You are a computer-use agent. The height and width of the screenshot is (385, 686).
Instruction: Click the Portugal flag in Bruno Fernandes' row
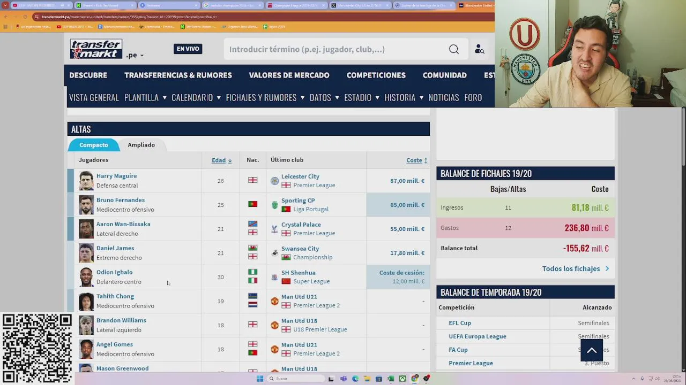252,204
